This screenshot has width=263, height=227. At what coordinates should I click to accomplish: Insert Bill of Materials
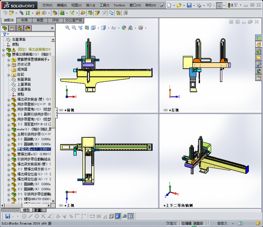pos(90,13)
